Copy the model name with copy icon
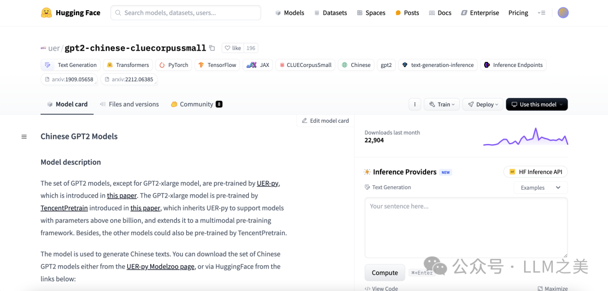This screenshot has width=608, height=291. (212, 48)
